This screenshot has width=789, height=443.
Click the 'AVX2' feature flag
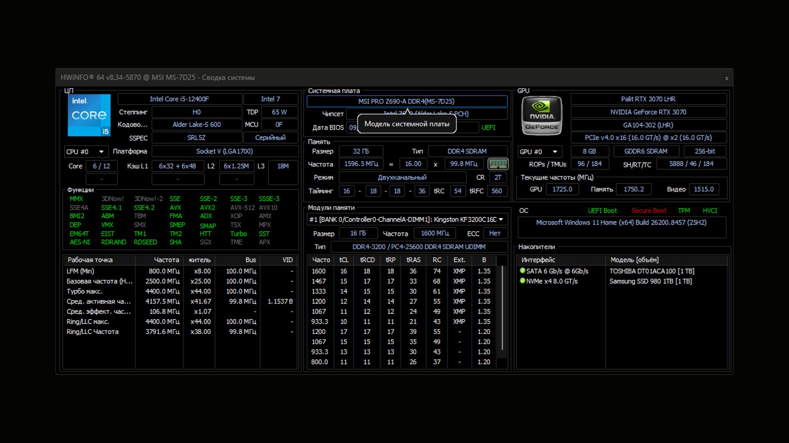point(208,208)
